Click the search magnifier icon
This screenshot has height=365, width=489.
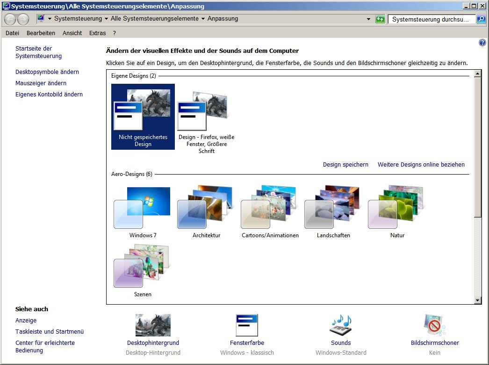pyautogui.click(x=481, y=19)
